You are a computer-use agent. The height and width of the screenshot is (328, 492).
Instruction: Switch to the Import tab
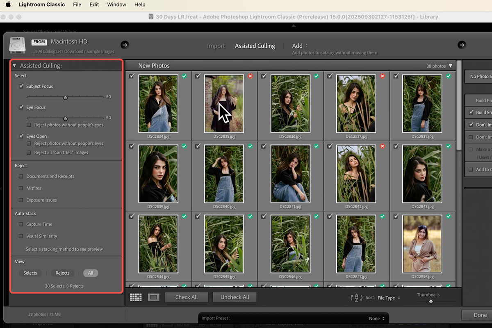pyautogui.click(x=216, y=46)
